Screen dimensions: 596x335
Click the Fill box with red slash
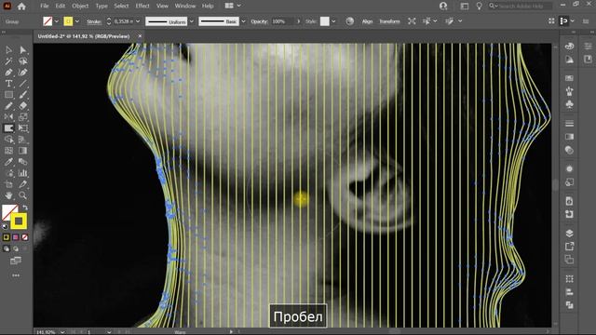point(9,212)
